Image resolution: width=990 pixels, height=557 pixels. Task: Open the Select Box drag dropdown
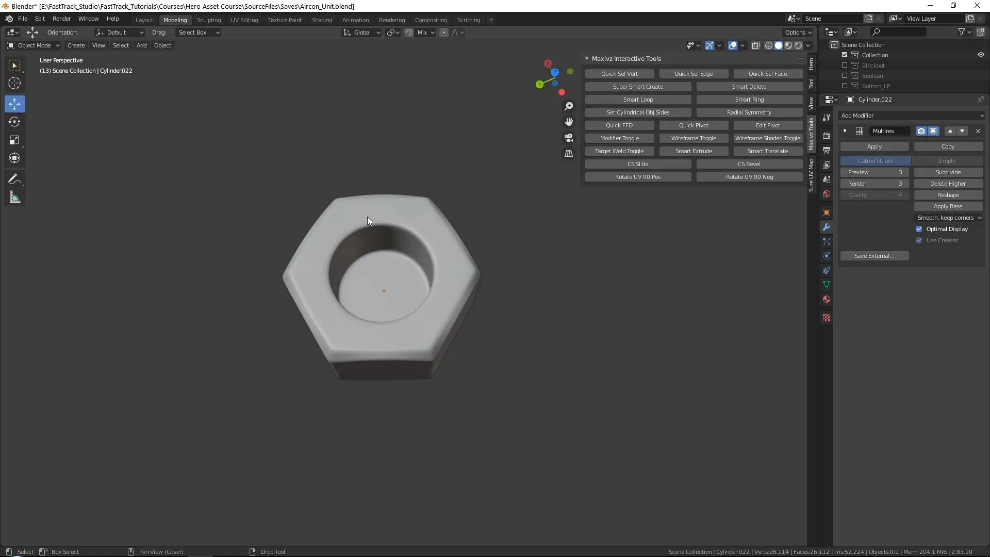[x=199, y=32]
